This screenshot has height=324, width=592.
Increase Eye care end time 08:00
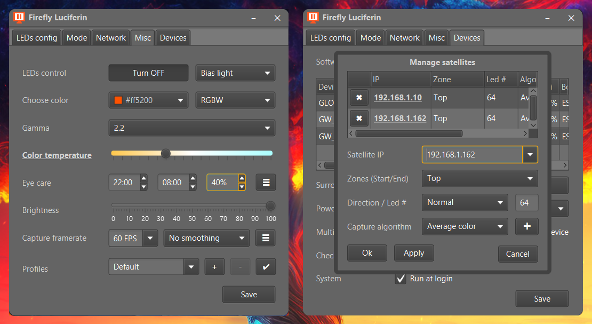point(193,178)
